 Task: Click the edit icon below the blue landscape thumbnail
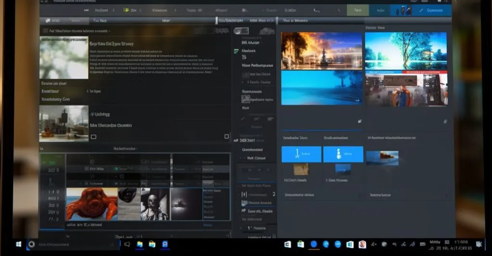(x=359, y=121)
